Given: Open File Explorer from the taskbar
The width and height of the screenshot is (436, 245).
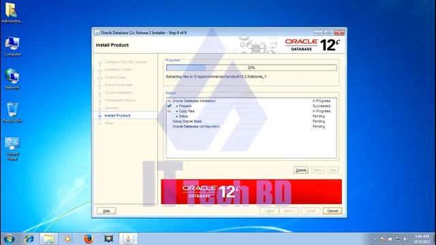Looking at the screenshot, I should pos(48,239).
